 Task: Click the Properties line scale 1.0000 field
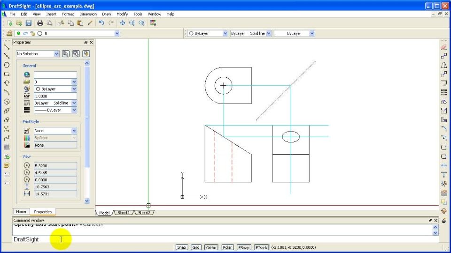pos(55,96)
